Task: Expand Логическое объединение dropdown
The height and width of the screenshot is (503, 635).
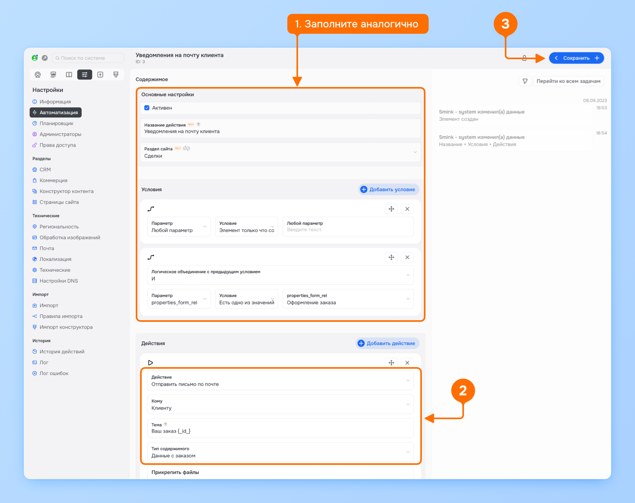Action: (280, 275)
